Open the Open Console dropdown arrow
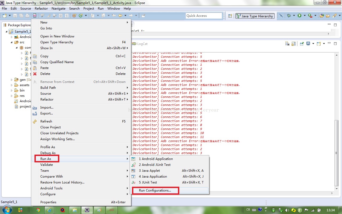This screenshot has height=214, width=342. point(324,44)
